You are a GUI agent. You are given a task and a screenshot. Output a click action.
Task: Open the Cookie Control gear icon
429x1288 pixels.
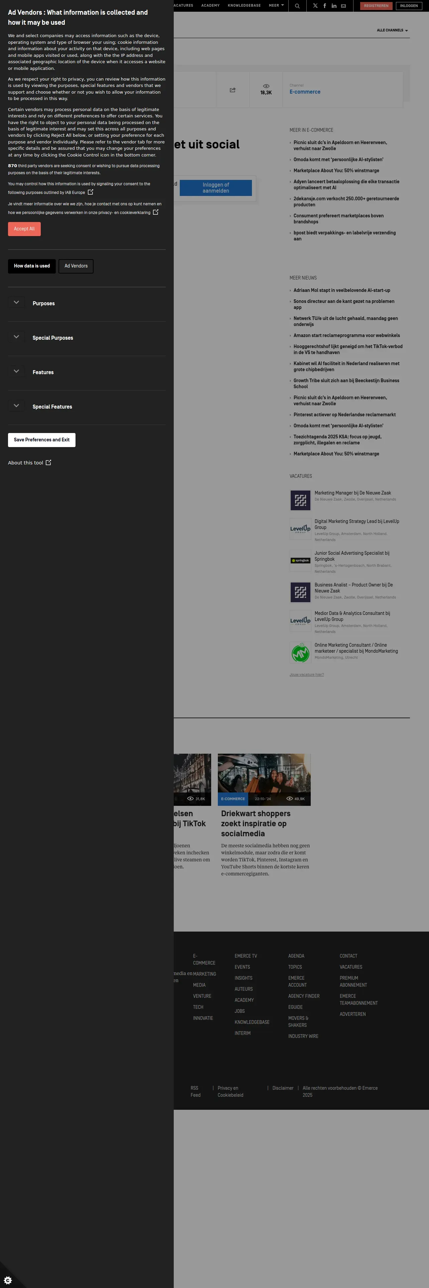pyautogui.click(x=8, y=1280)
